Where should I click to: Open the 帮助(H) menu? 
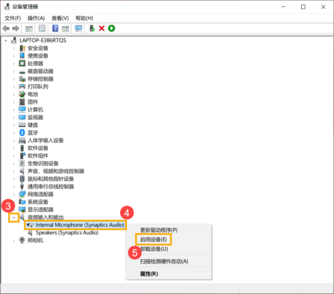(x=85, y=18)
